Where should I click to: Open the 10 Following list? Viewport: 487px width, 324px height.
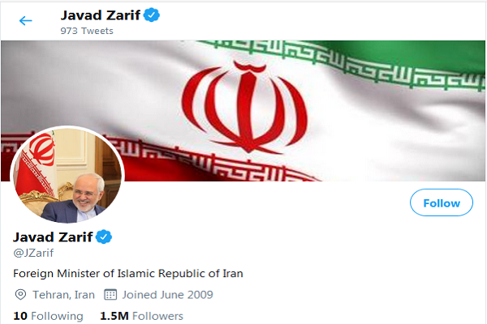coord(48,316)
